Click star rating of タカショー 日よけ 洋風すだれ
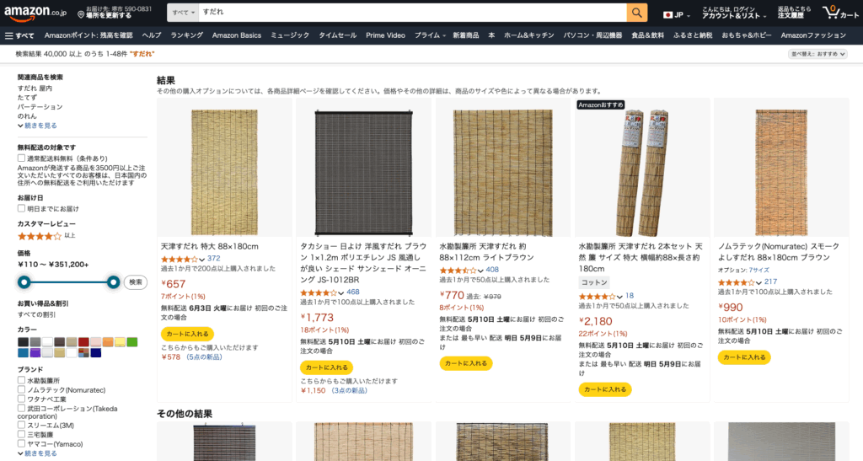This screenshot has height=461, width=863. (318, 292)
